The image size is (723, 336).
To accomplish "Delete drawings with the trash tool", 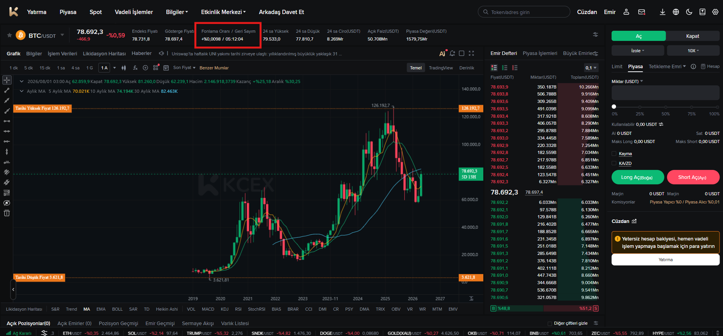I will click(x=7, y=213).
